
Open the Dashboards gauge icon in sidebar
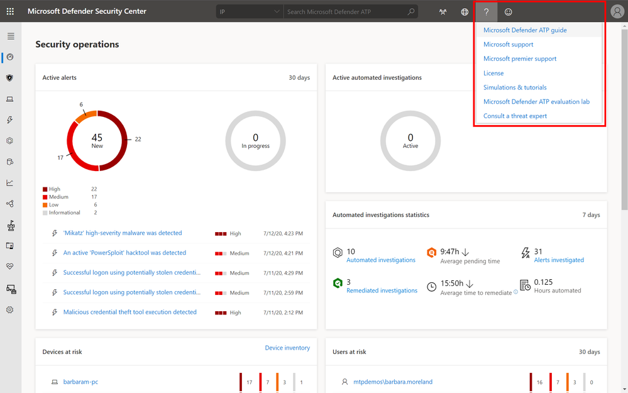10,57
